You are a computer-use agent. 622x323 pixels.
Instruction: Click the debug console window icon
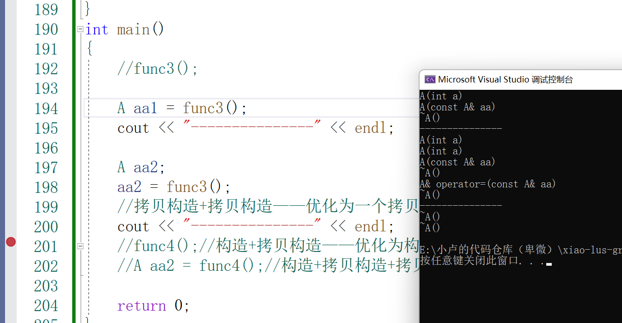[430, 79]
